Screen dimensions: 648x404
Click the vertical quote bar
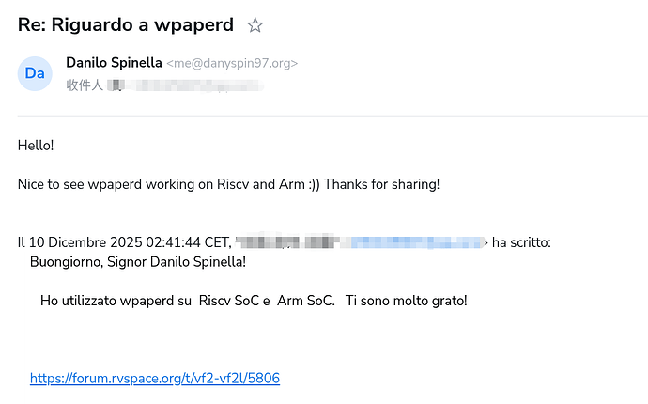click(x=23, y=329)
